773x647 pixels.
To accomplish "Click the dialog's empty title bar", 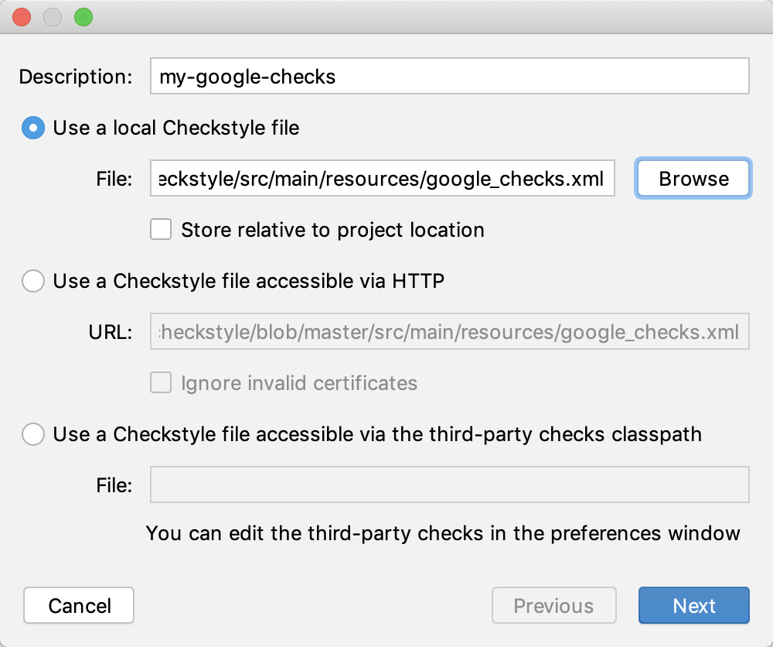I will tap(386, 17).
